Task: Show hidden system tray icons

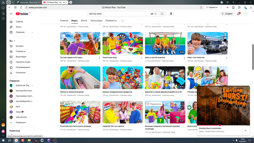Action: point(233,140)
